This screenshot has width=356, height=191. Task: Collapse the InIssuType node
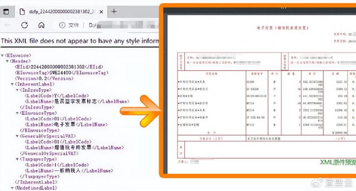17,90
